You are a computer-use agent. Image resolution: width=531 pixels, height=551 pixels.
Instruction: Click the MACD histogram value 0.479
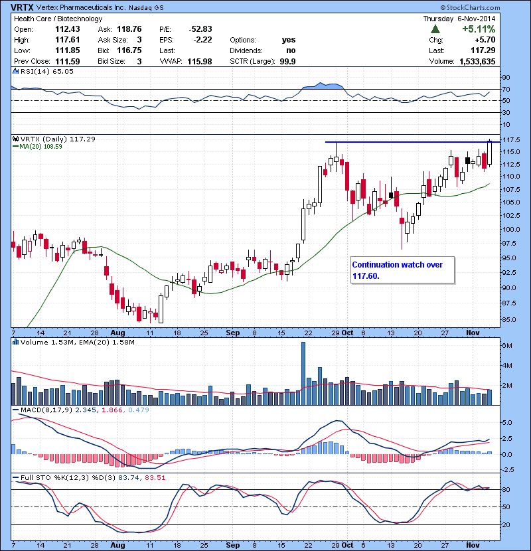tap(139, 410)
